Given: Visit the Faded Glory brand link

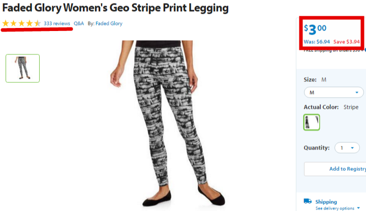Looking at the screenshot, I should (x=109, y=23).
